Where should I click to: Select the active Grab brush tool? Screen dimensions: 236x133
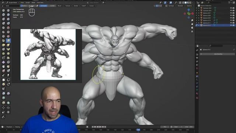[x=8, y=41]
